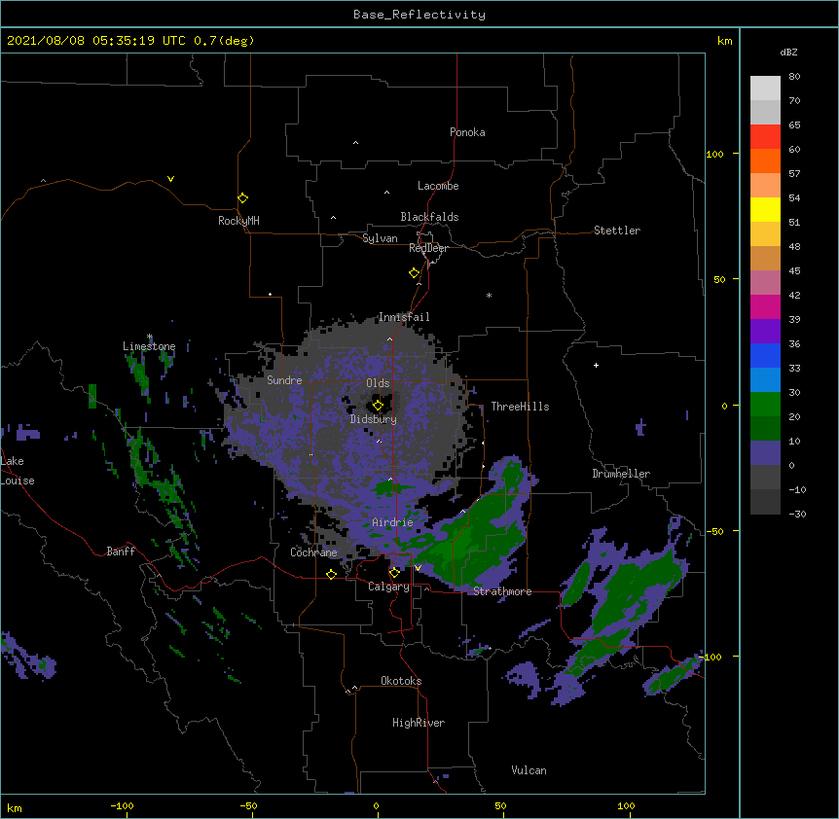
Task: Click the dBZ legend heading
Action: point(788,52)
